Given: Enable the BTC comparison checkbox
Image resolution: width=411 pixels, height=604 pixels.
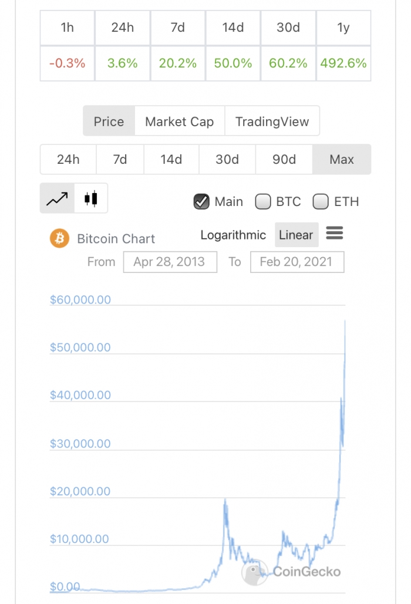Looking at the screenshot, I should tap(263, 201).
